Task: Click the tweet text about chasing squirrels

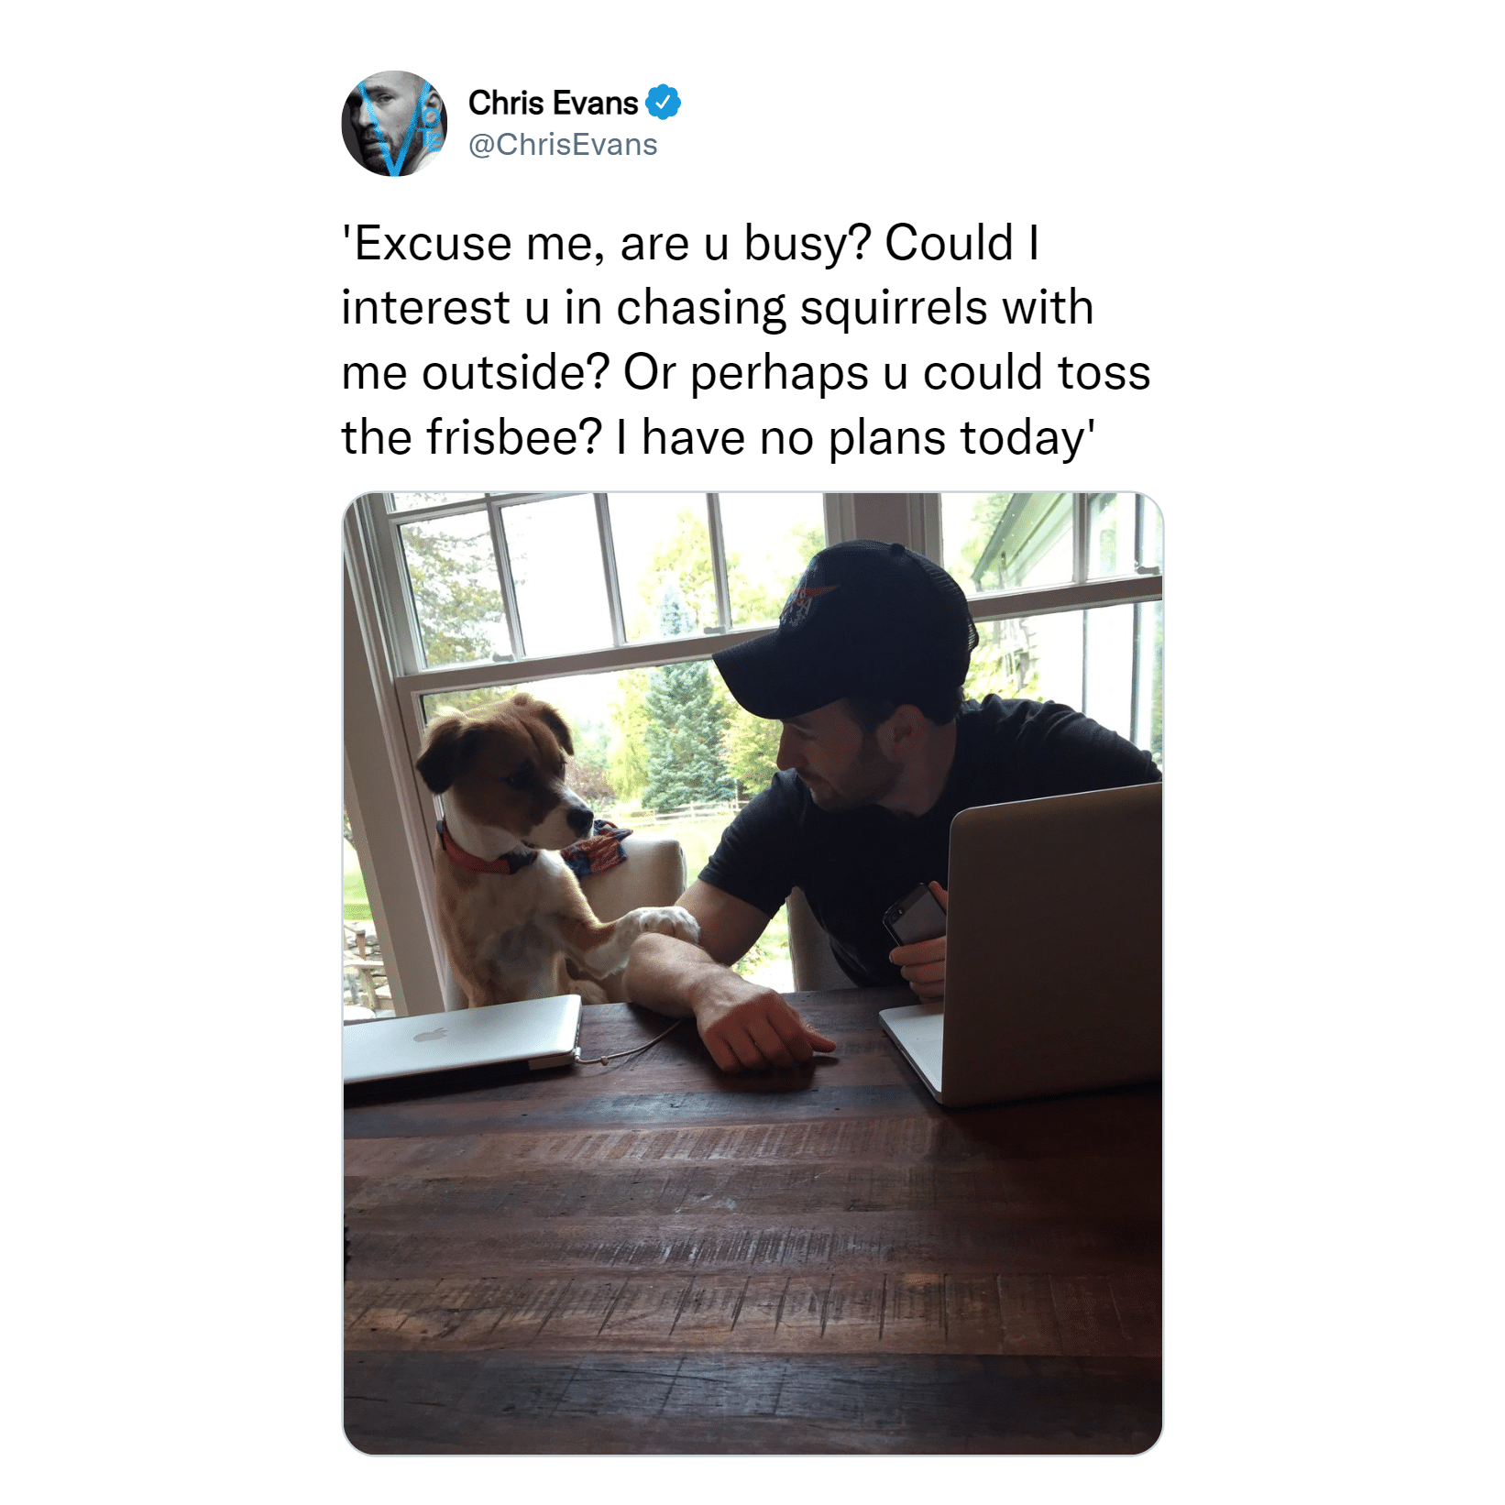Action: (745, 340)
